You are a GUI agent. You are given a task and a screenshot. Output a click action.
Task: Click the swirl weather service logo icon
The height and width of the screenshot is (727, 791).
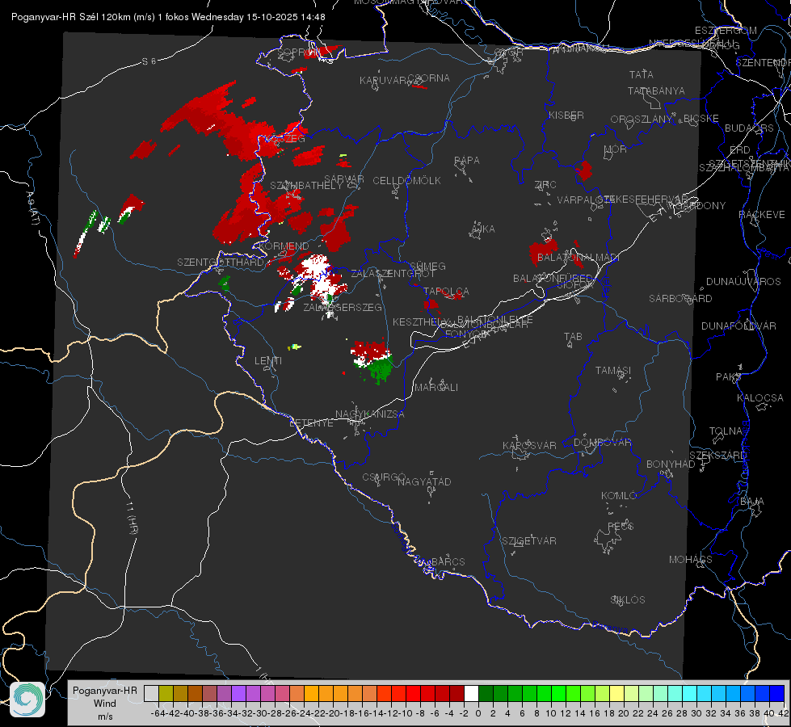(27, 700)
